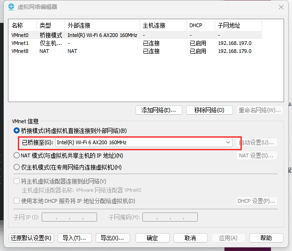Click the 子网掩码 input field
Screen dimensions: 292x251
tap(170, 217)
